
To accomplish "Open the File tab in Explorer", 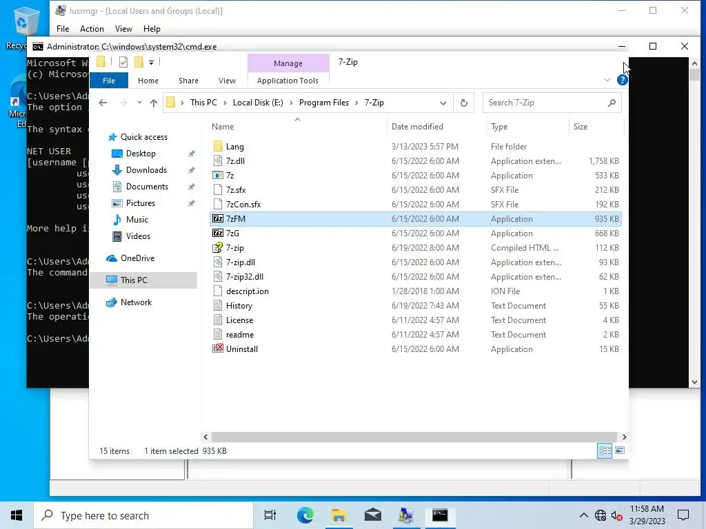I will (109, 81).
